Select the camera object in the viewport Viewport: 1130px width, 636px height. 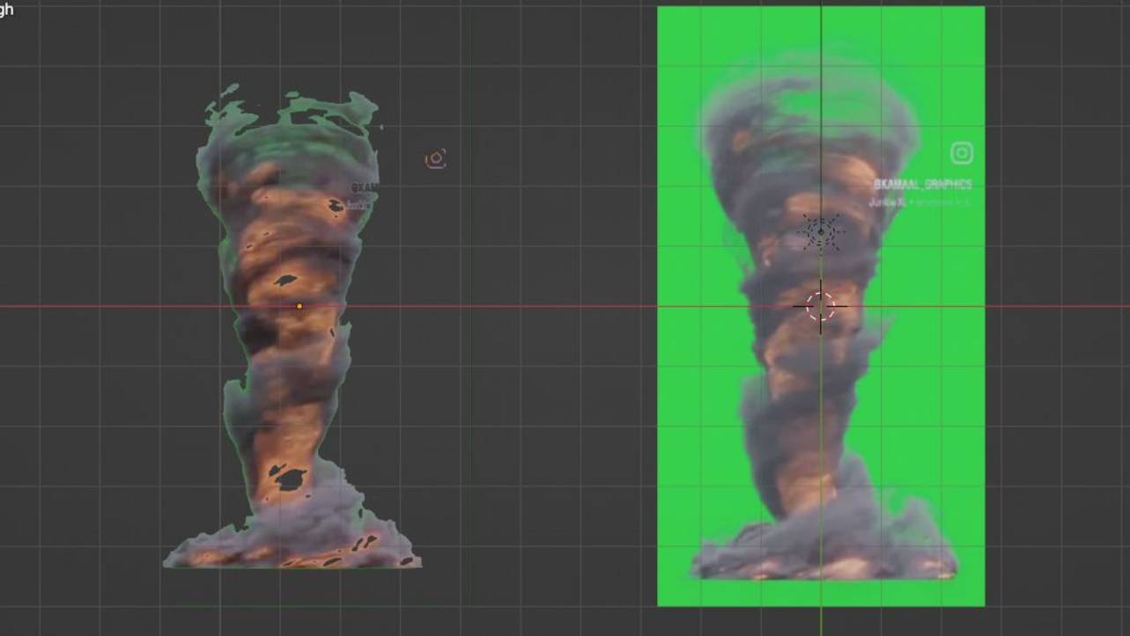tap(436, 158)
